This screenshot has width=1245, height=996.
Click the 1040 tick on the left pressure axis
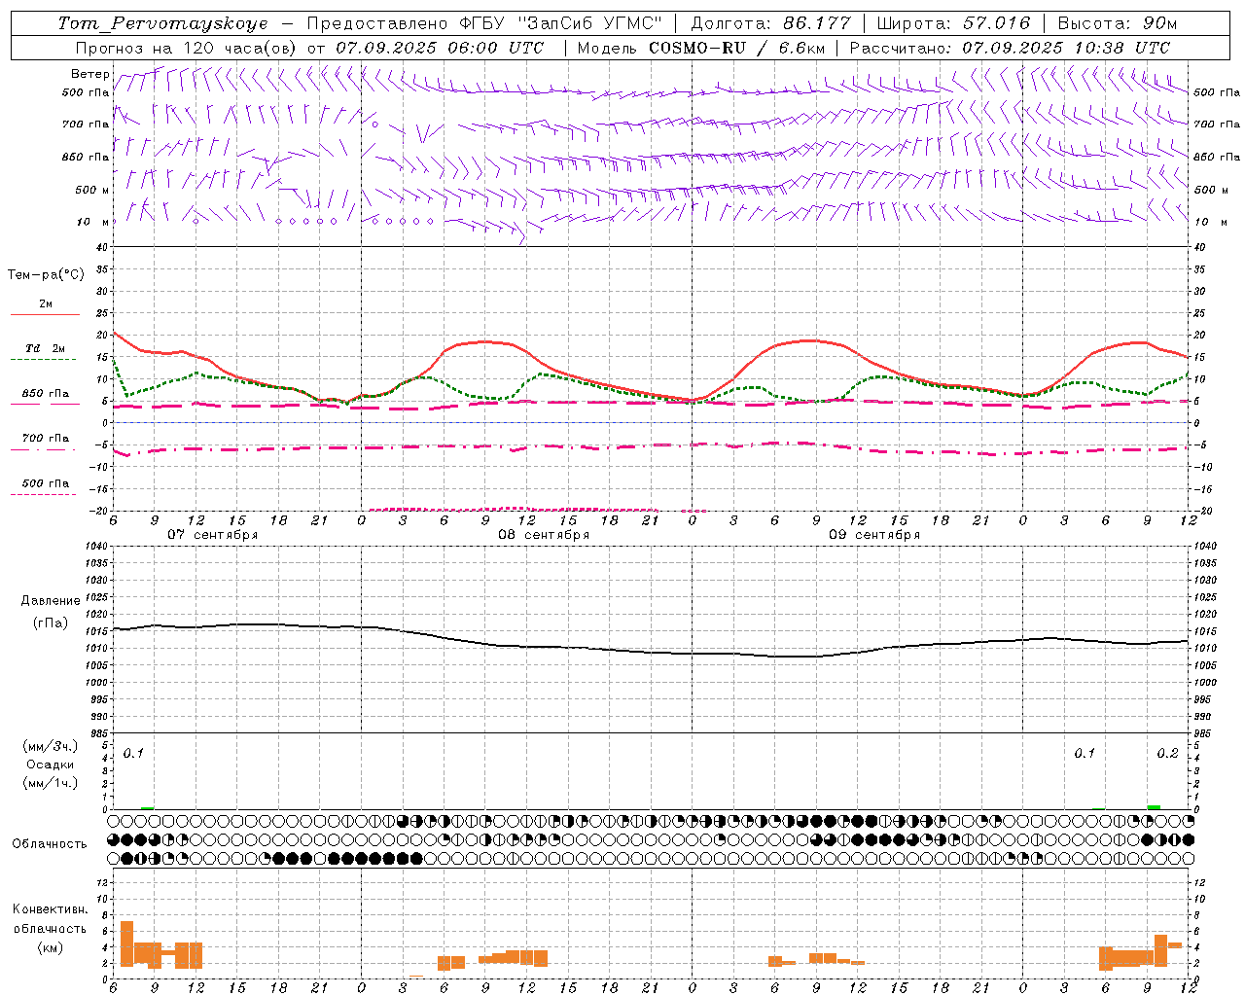pyautogui.click(x=94, y=547)
